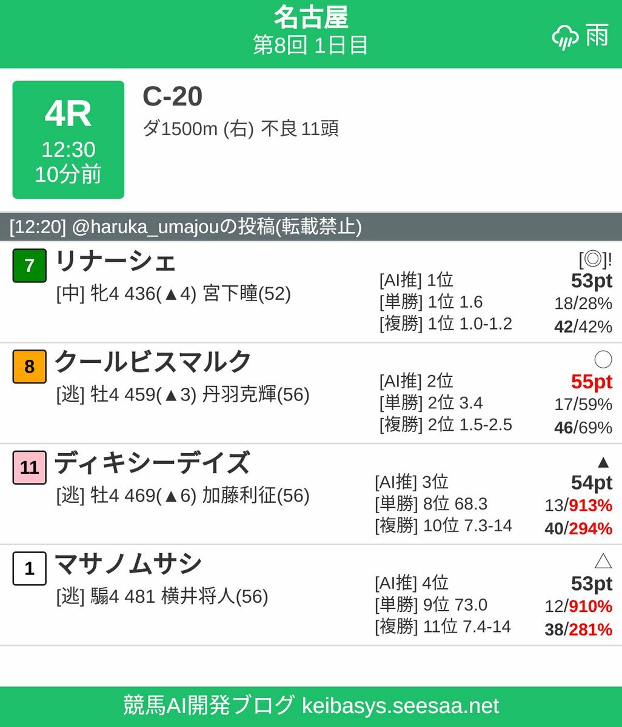Click the C-20 race class heading
Screen dimensions: 622x727
pyautogui.click(x=172, y=97)
